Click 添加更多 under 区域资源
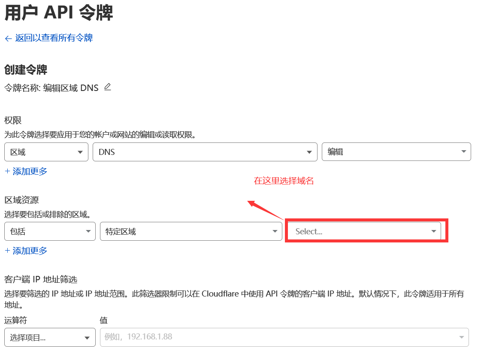Screen dimensions: 490x351 [x=26, y=250]
